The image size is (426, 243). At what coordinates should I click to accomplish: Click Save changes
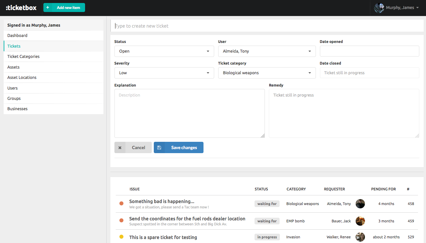(178, 147)
